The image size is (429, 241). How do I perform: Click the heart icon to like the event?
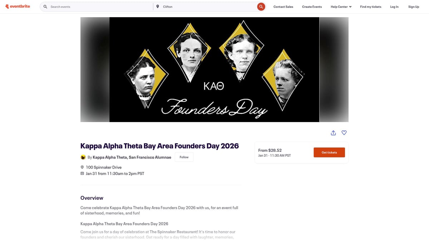[344, 132]
